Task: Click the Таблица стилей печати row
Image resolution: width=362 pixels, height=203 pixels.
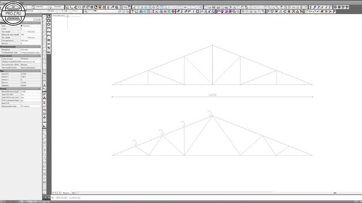Action: tap(20, 61)
